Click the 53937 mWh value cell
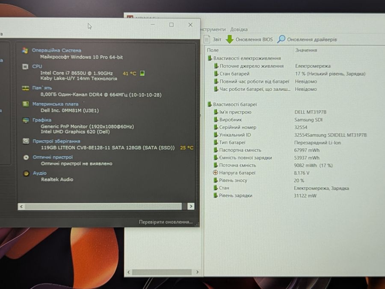 pos(307,158)
